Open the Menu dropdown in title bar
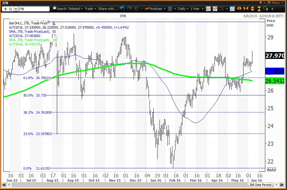287x190 pixels. (277, 3)
